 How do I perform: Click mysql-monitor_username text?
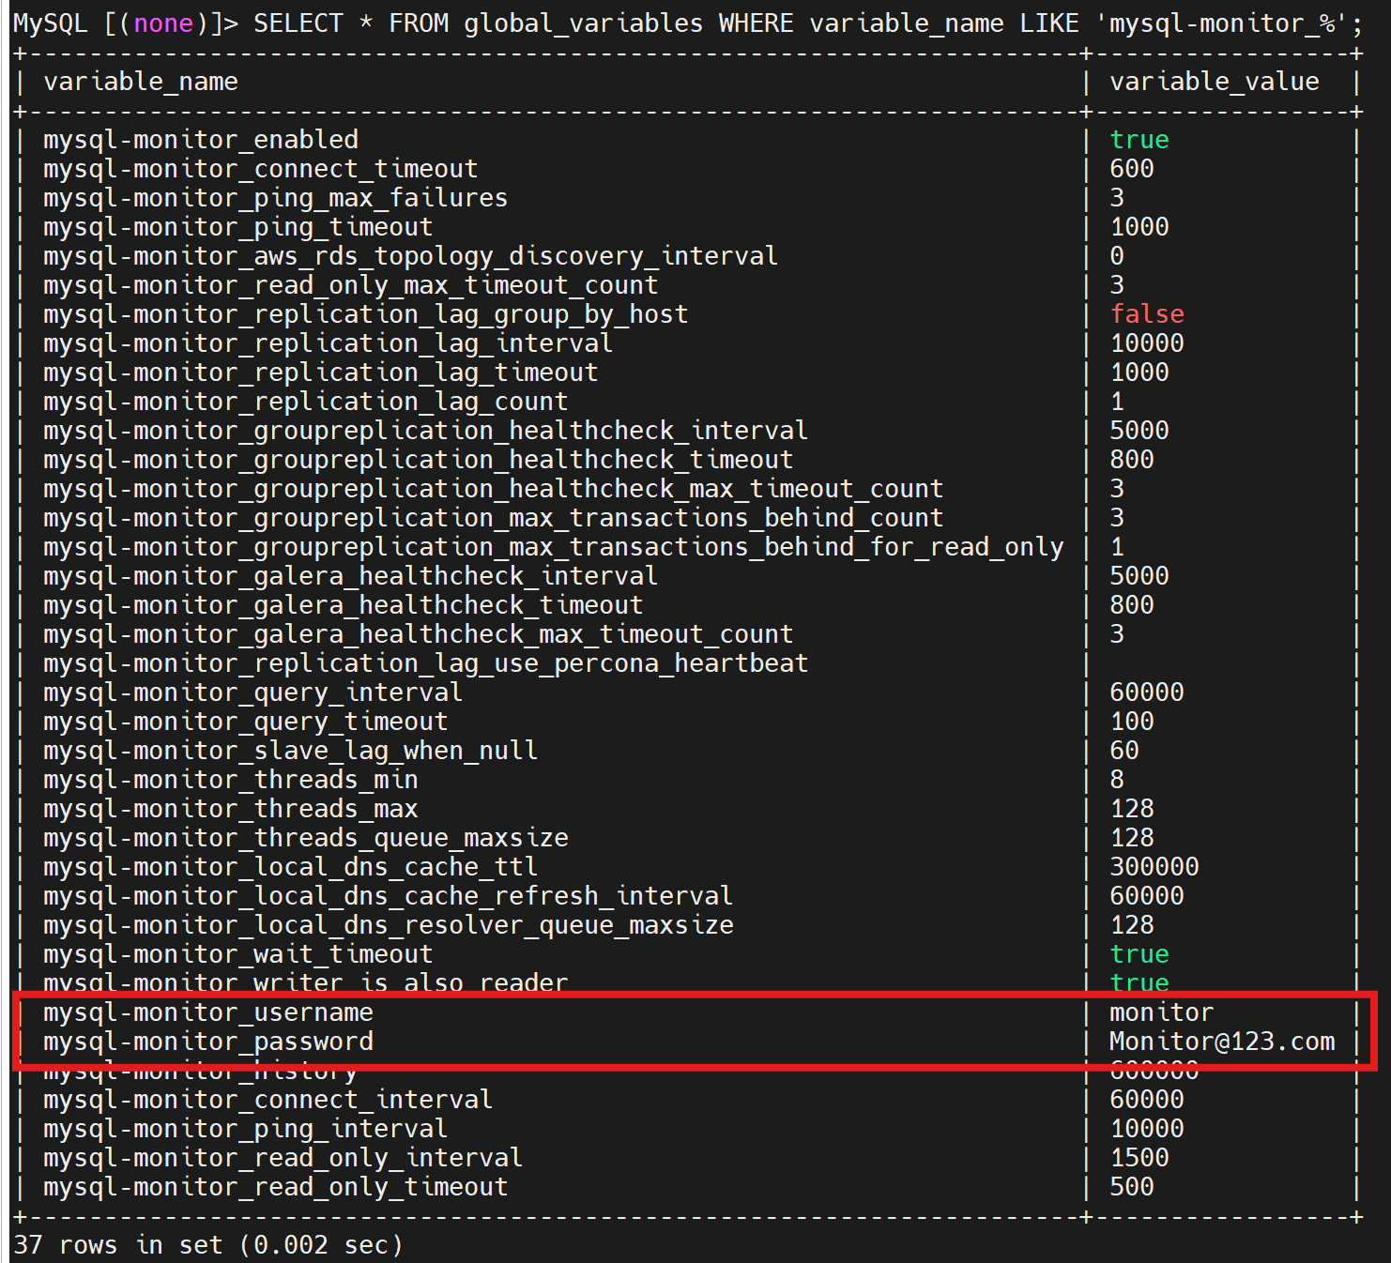(208, 1013)
